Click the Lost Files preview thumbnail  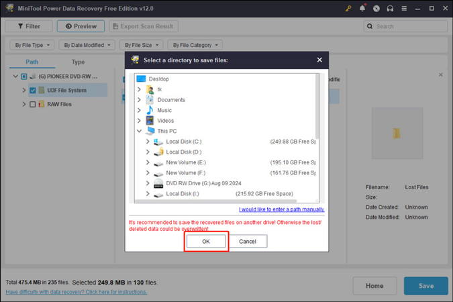tap(397, 134)
